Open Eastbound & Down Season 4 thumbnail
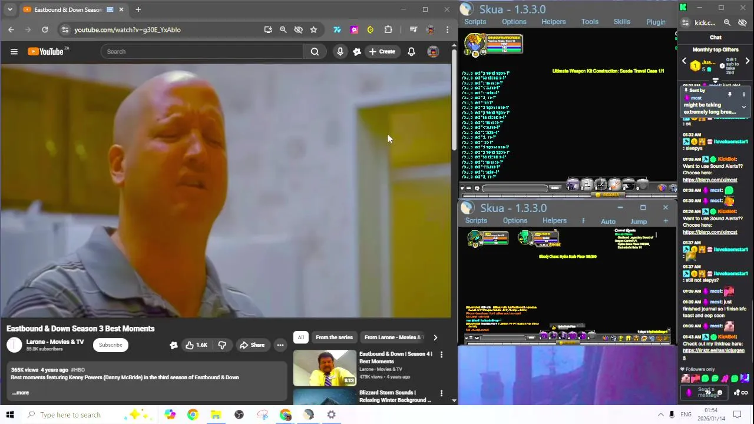The height and width of the screenshot is (424, 754). click(x=325, y=368)
